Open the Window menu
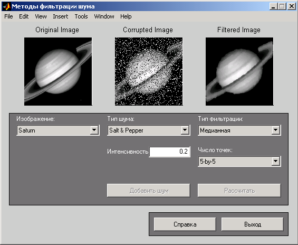Image resolution: width=298 pixels, height=245 pixels. click(104, 16)
